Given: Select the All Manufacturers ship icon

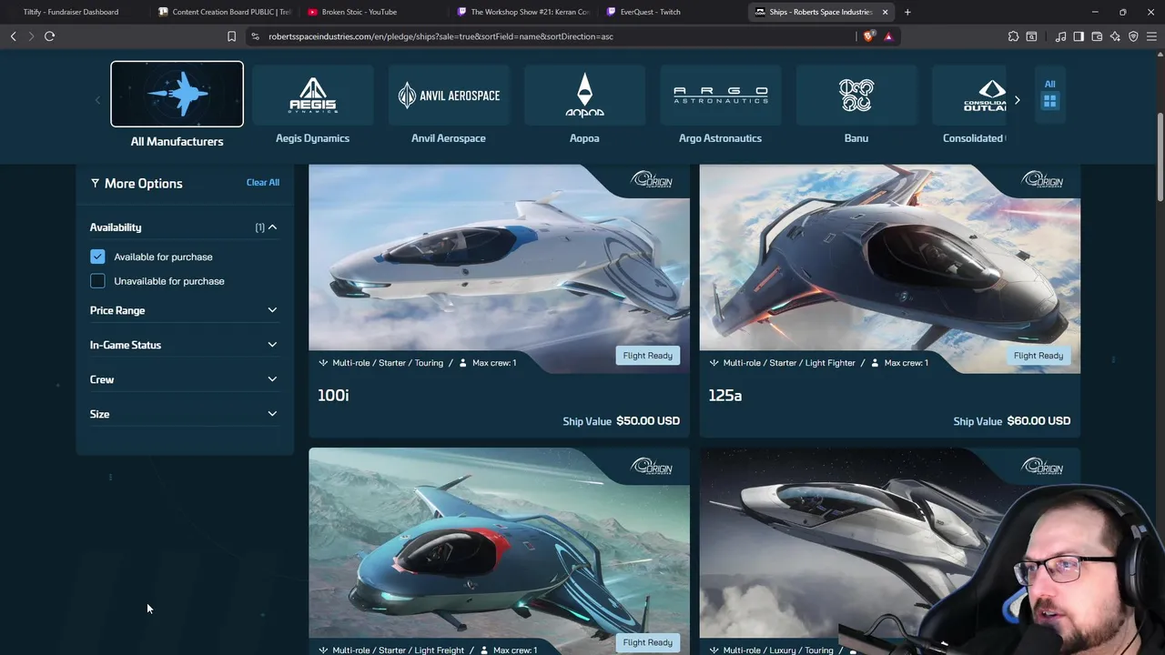Looking at the screenshot, I should coord(177,95).
